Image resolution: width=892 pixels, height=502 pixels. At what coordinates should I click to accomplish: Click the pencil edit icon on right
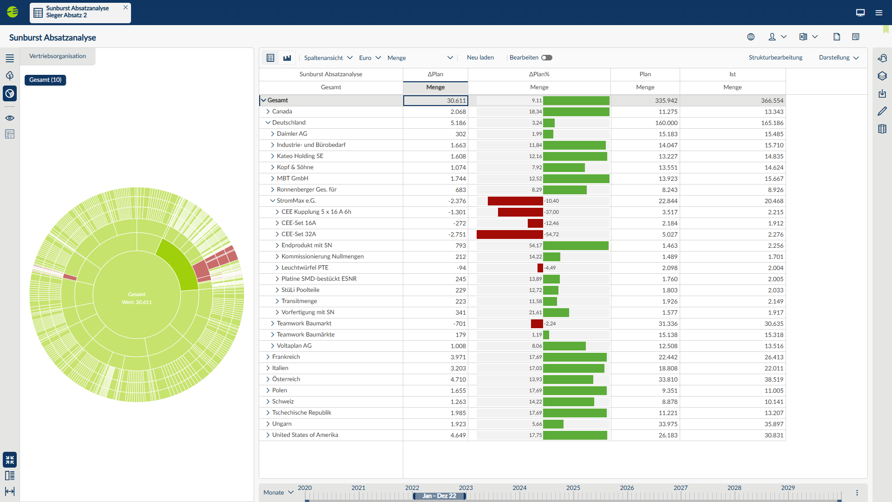click(x=882, y=111)
